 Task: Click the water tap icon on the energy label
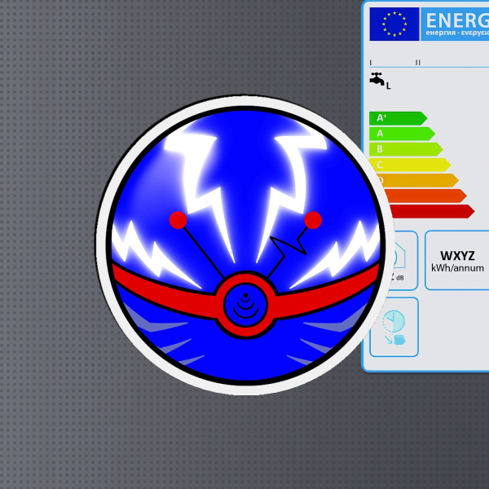click(377, 78)
